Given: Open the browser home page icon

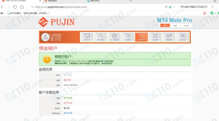Looking at the screenshot, I should pyautogui.click(x=22, y=7).
